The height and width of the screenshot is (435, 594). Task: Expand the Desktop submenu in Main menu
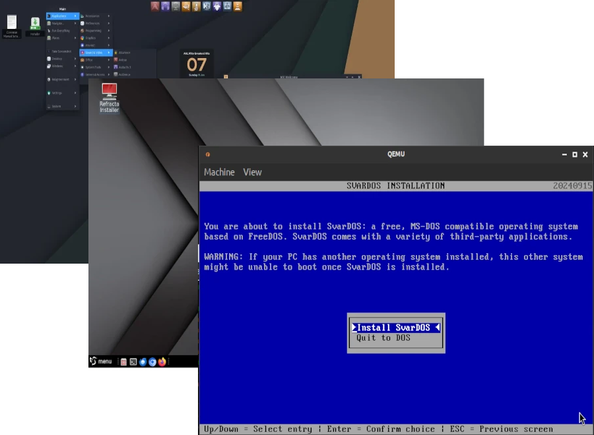[x=63, y=59]
